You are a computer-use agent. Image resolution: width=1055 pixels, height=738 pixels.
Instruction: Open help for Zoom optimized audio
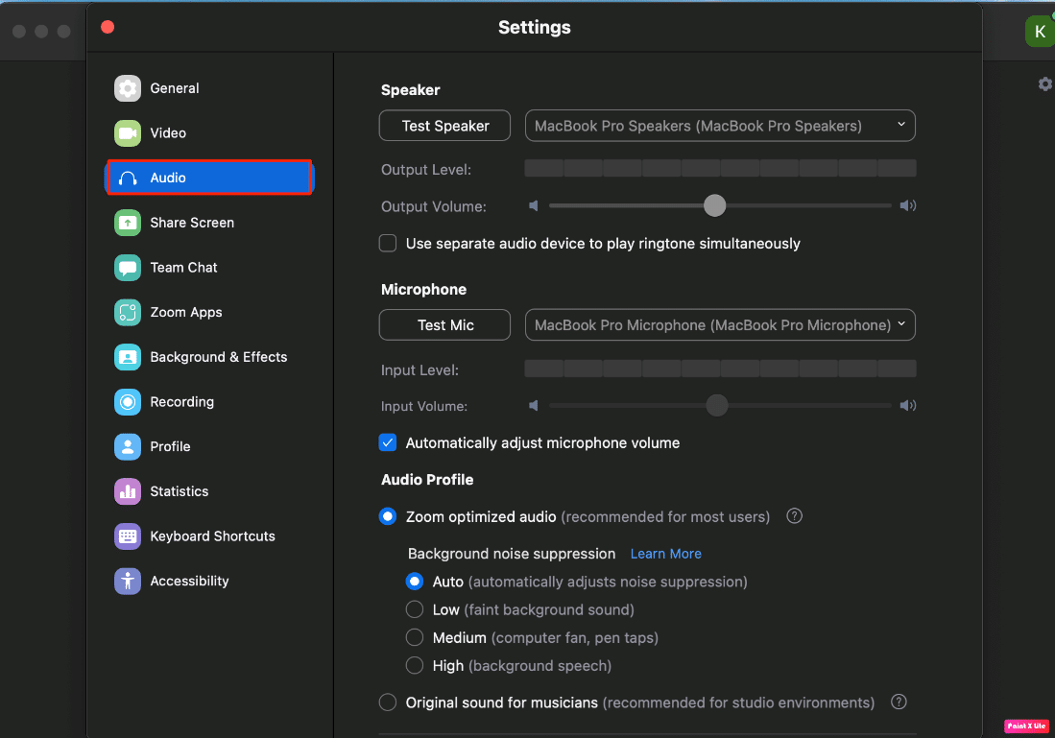(794, 516)
